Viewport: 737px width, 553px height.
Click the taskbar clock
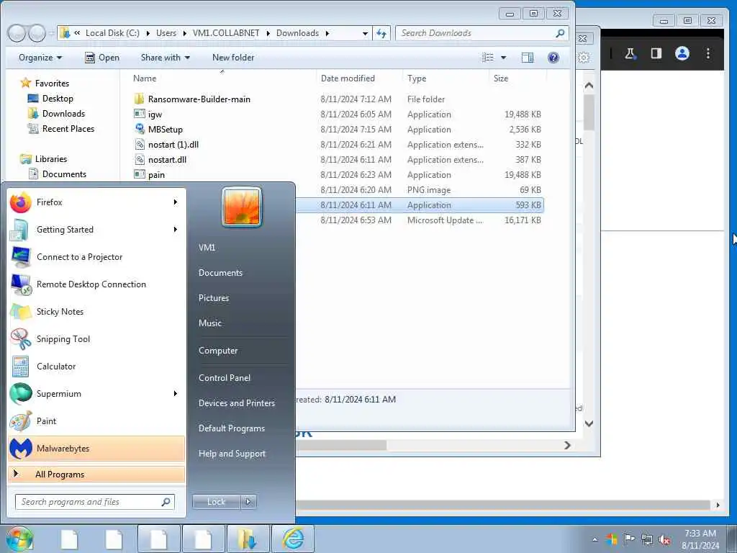[700, 539]
